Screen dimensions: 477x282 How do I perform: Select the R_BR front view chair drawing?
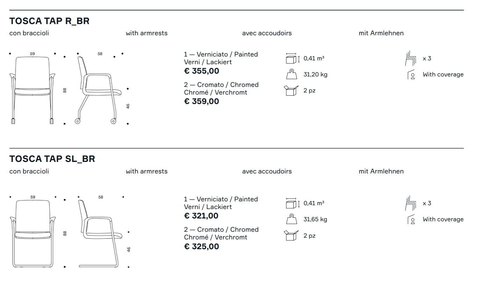click(32, 90)
